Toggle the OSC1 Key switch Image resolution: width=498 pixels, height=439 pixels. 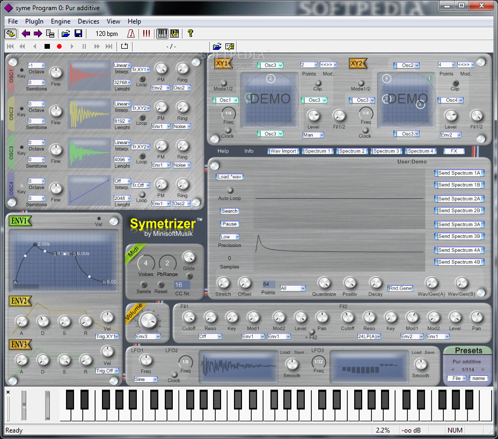click(21, 70)
